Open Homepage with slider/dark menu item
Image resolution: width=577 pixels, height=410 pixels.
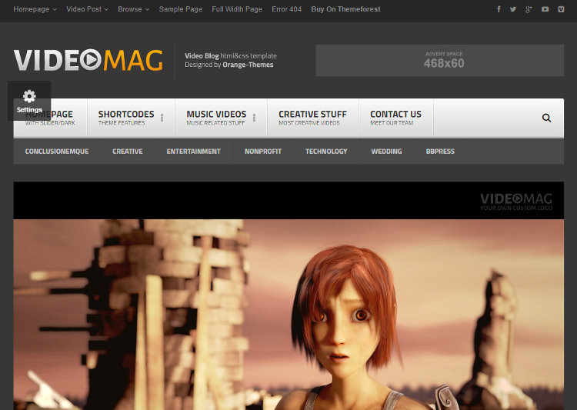(51, 118)
